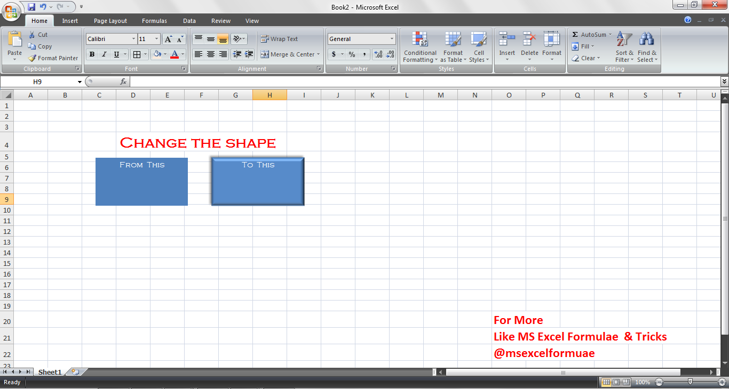The width and height of the screenshot is (729, 389).
Task: Select the Sheet1 worksheet tab
Action: (50, 372)
